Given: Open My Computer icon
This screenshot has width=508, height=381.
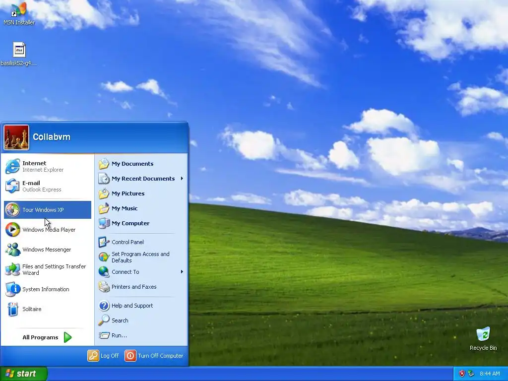Looking at the screenshot, I should (x=104, y=223).
